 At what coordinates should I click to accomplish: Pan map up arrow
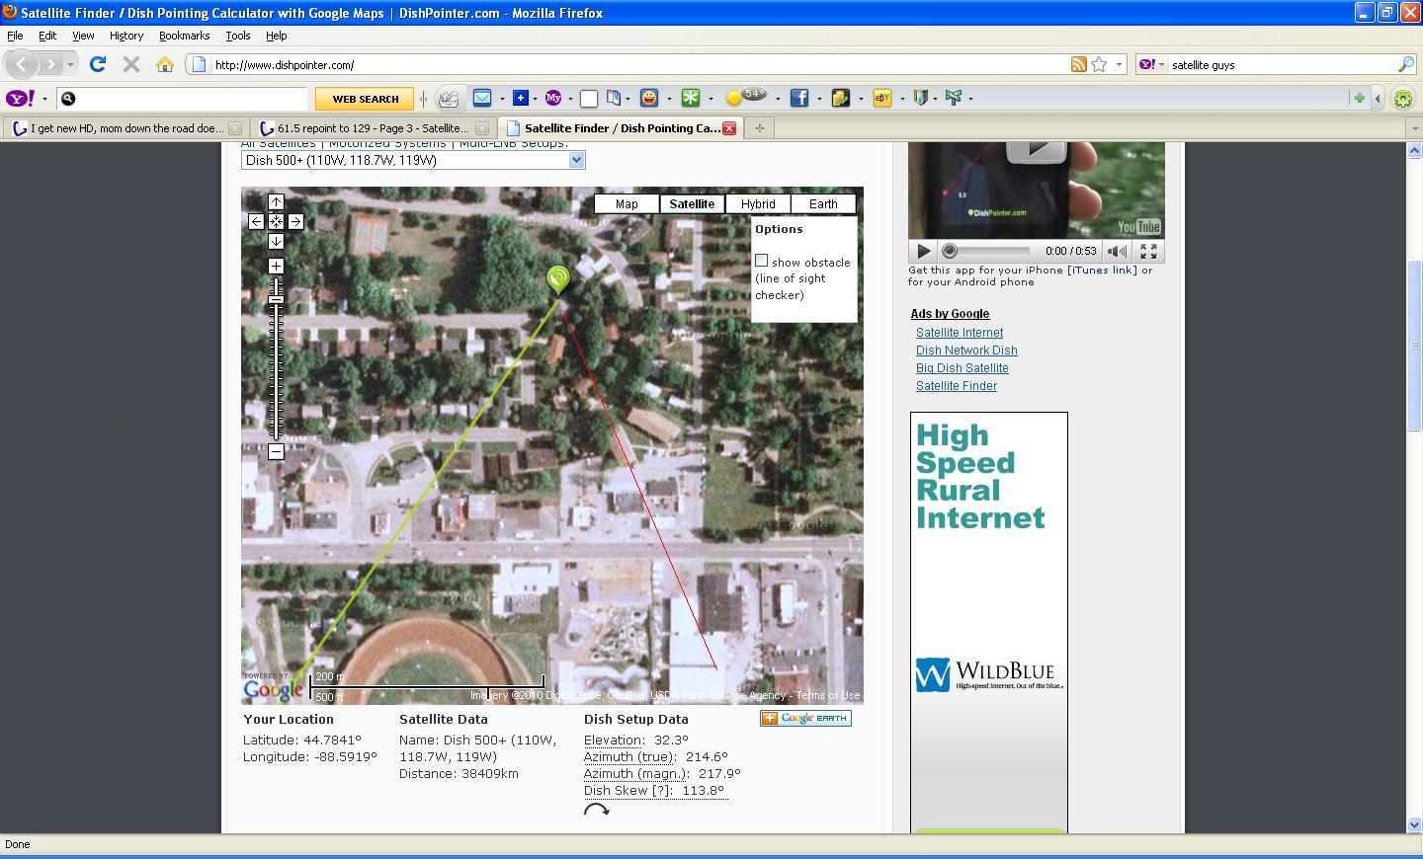(x=276, y=201)
